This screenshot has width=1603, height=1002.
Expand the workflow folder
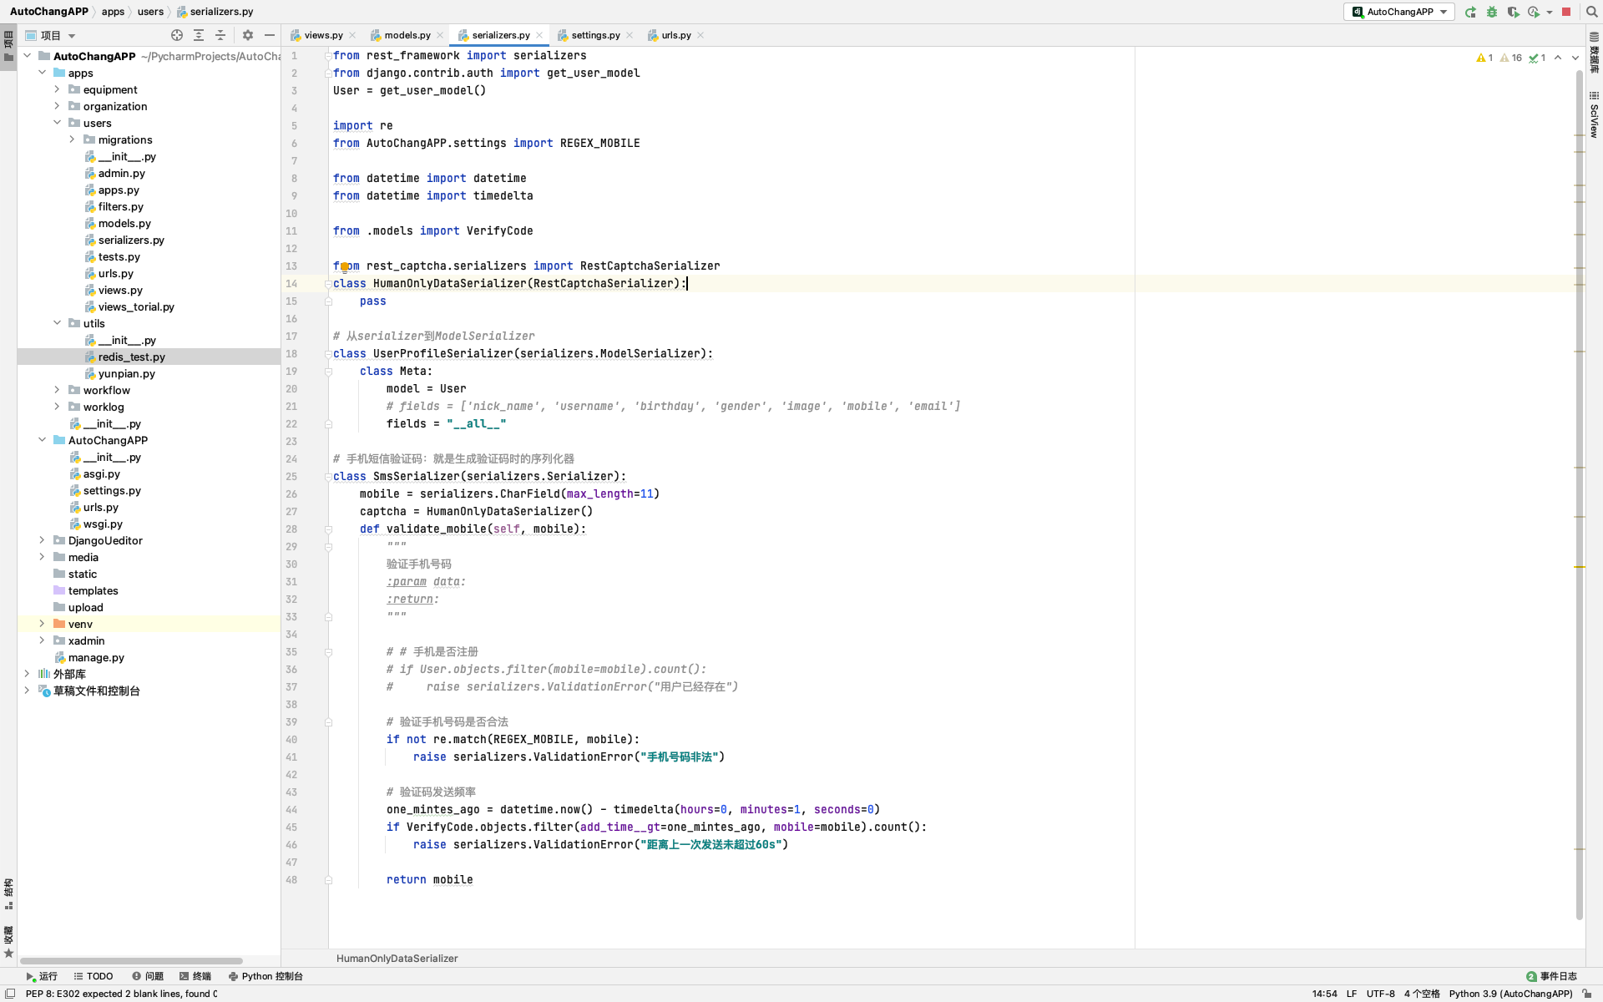click(x=58, y=390)
